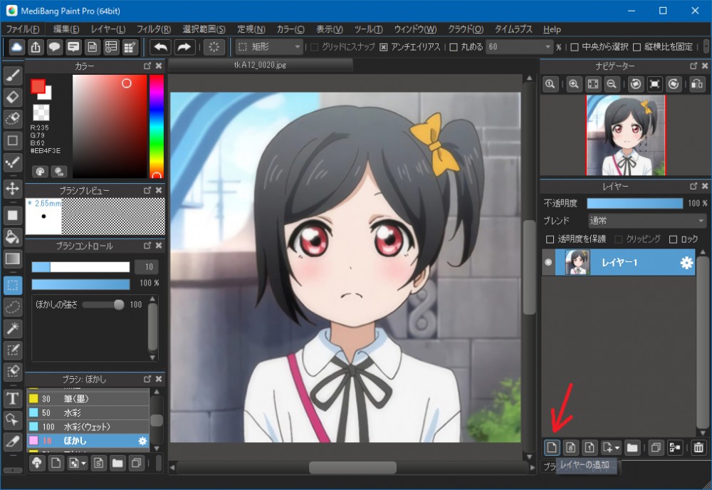Delete the layer using the trash icon

pos(698,448)
